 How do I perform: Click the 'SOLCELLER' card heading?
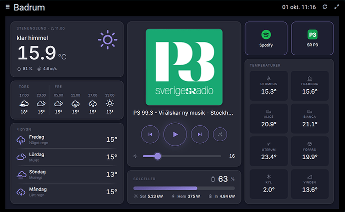[144, 179]
